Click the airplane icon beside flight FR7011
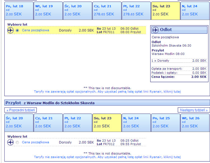 [x=11, y=30]
